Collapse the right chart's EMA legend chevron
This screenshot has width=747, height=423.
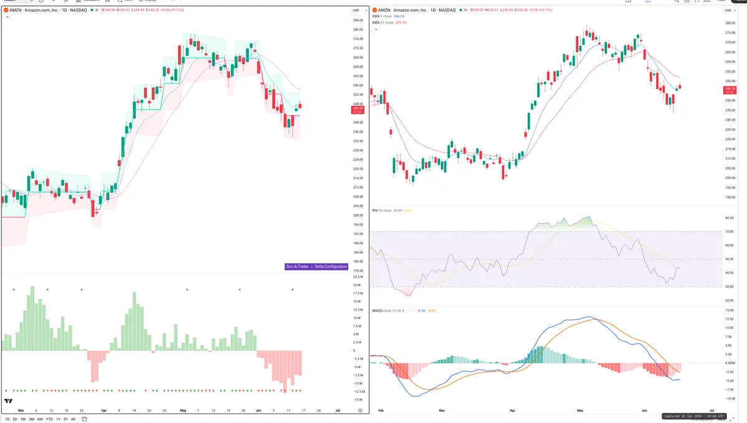click(376, 29)
